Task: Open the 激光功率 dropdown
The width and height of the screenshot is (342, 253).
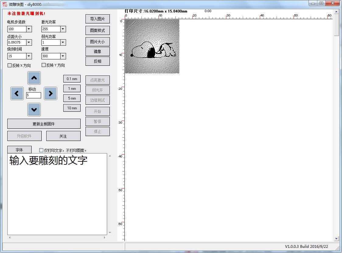Action: tap(63, 29)
